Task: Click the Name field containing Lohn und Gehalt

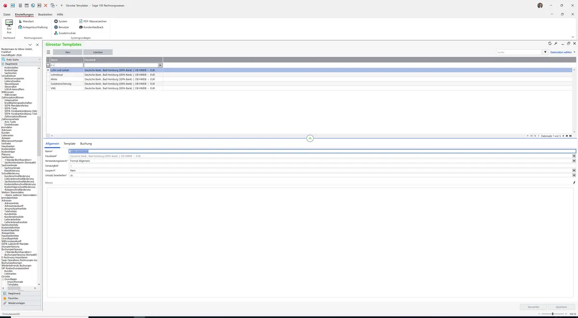Action: [322, 151]
